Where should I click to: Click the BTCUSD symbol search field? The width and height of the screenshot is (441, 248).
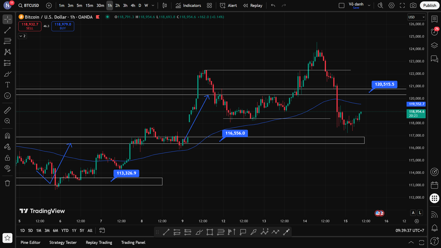click(29, 5)
